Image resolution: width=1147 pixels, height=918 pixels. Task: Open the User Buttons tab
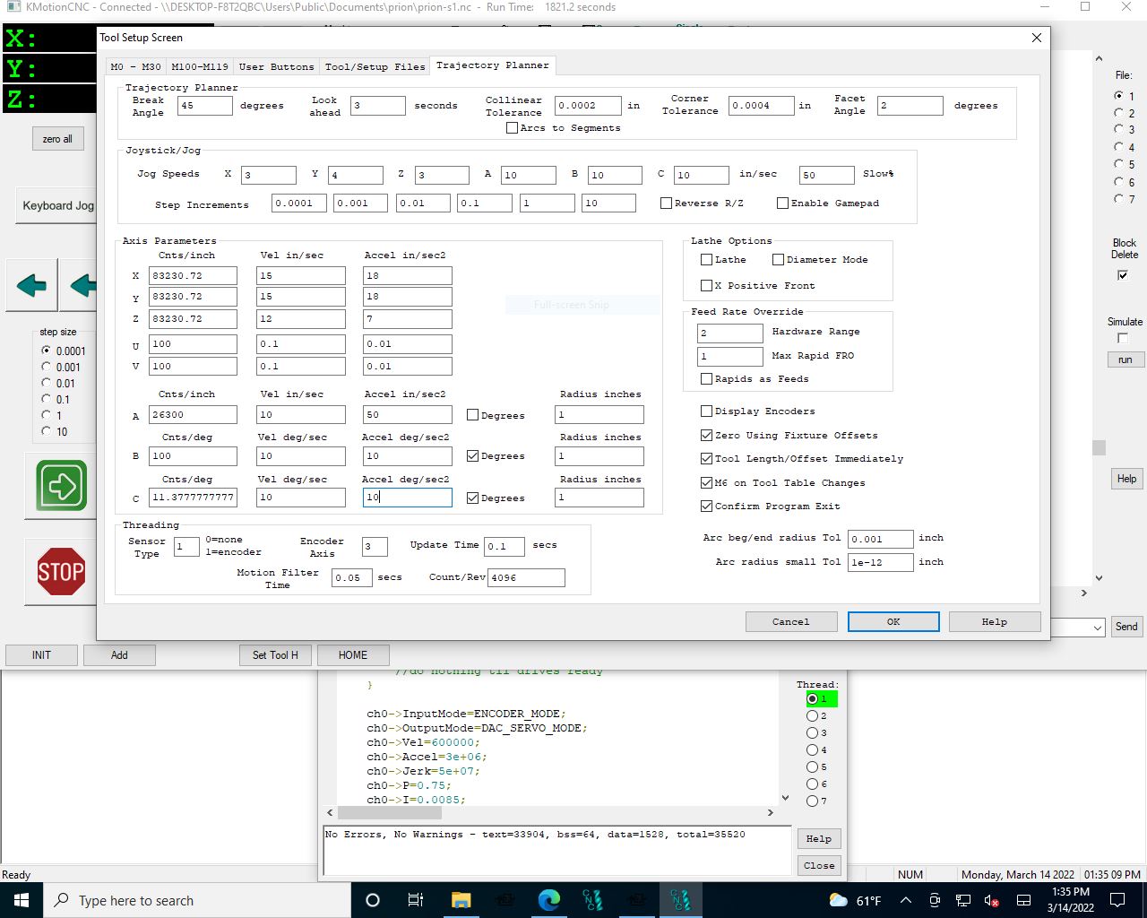point(276,66)
